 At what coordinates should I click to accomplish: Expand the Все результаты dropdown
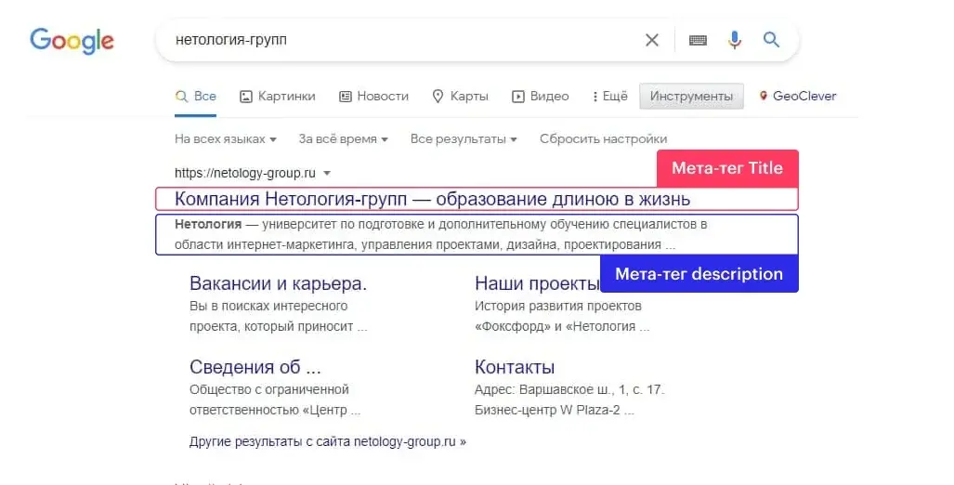[x=464, y=138]
